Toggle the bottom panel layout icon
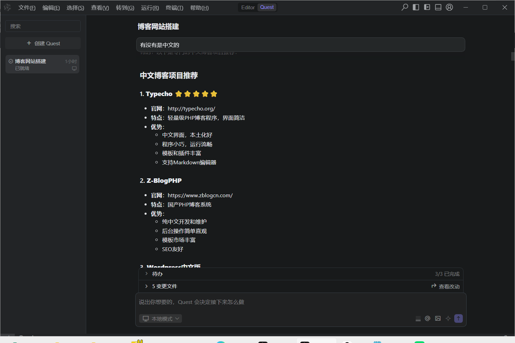This screenshot has width=515, height=343. pyautogui.click(x=438, y=7)
